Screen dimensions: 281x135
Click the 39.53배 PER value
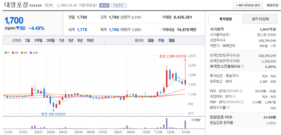coord(260,91)
